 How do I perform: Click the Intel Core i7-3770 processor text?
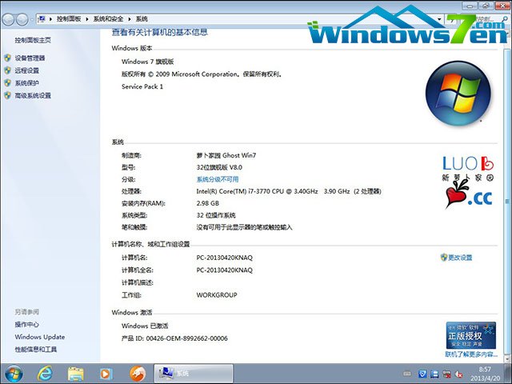click(289, 191)
